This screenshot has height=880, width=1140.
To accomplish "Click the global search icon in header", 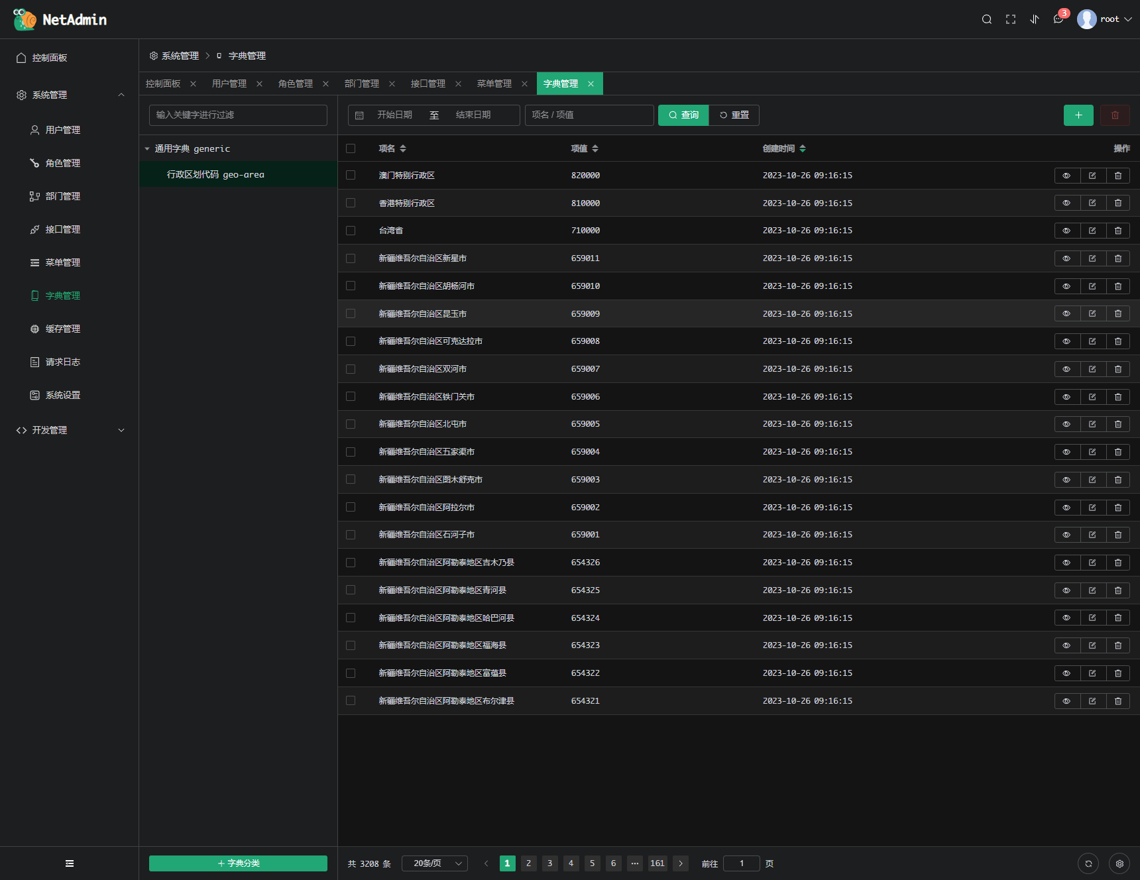I will tap(986, 19).
